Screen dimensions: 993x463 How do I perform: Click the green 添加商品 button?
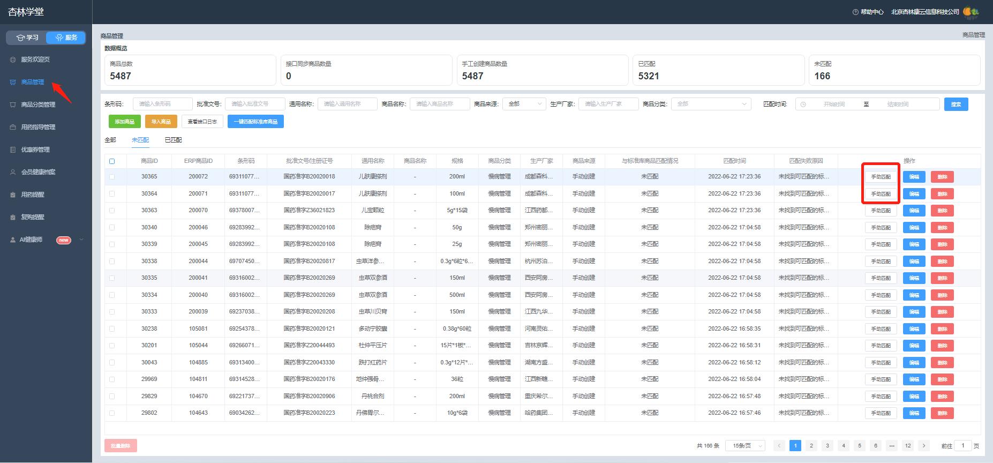[x=125, y=122]
